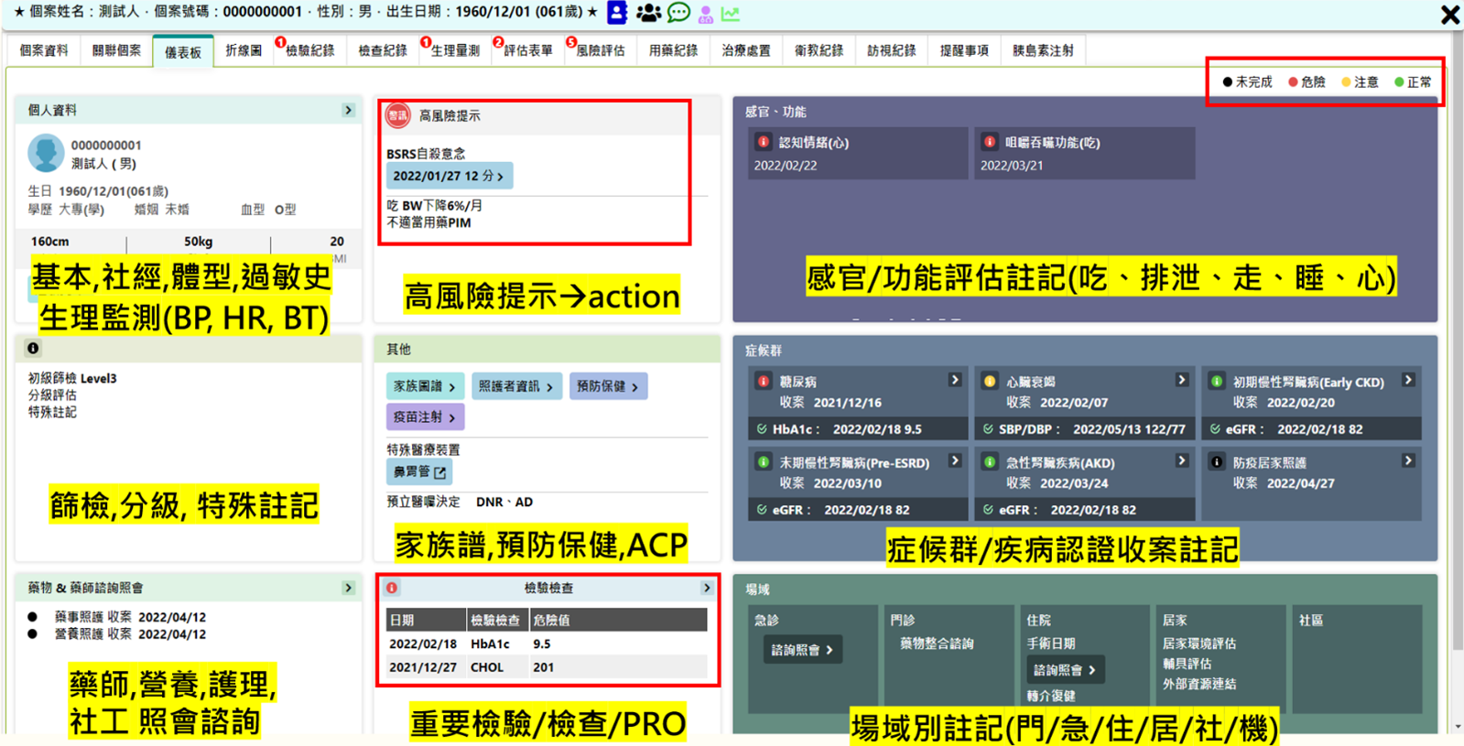
Task: Open the 胰島素注射 tab
Action: point(1043,50)
